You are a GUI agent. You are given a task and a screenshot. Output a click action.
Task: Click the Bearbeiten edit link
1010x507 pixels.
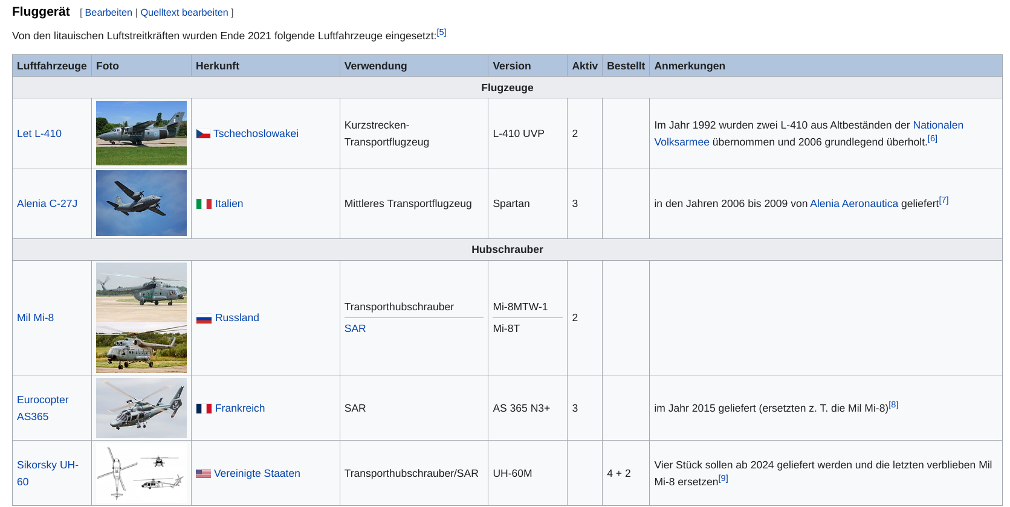point(108,13)
